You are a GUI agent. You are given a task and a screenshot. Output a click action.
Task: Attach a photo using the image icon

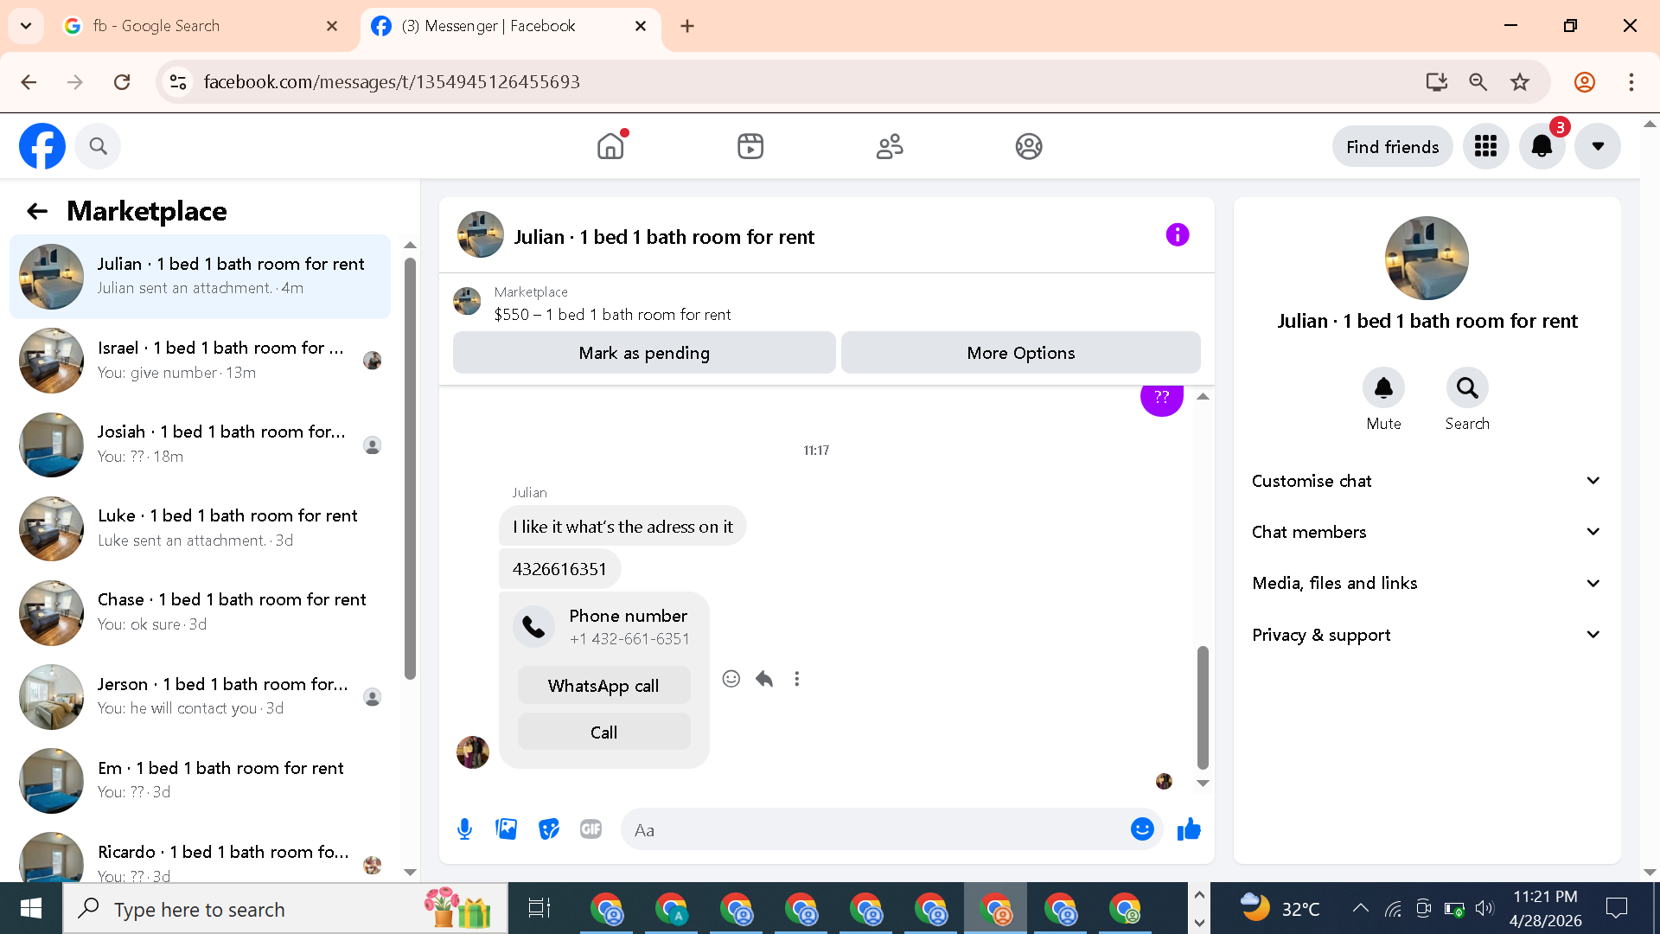[x=506, y=829]
